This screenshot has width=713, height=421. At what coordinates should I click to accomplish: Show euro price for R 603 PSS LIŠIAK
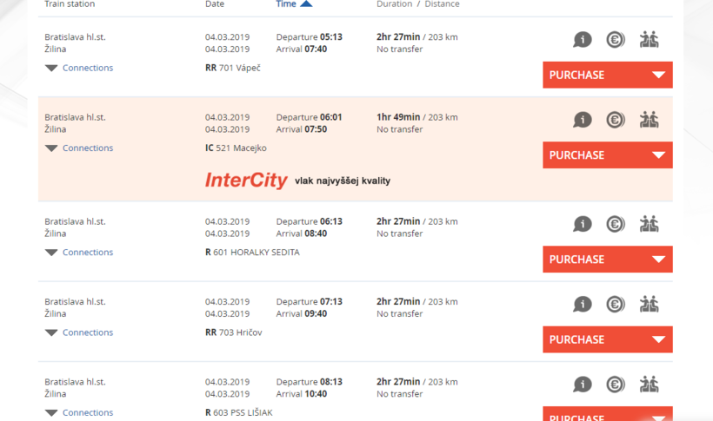[616, 385]
